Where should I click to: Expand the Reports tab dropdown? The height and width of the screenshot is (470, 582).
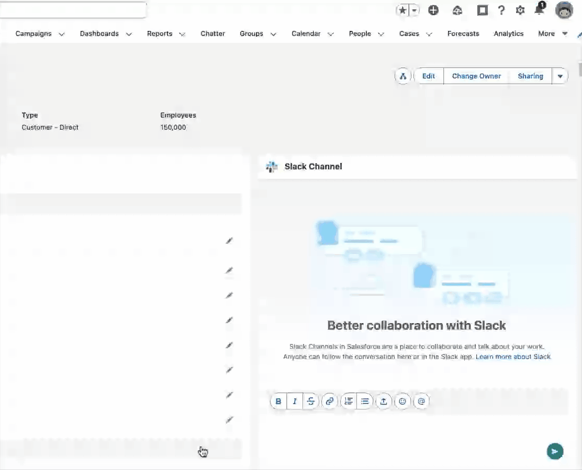point(182,34)
